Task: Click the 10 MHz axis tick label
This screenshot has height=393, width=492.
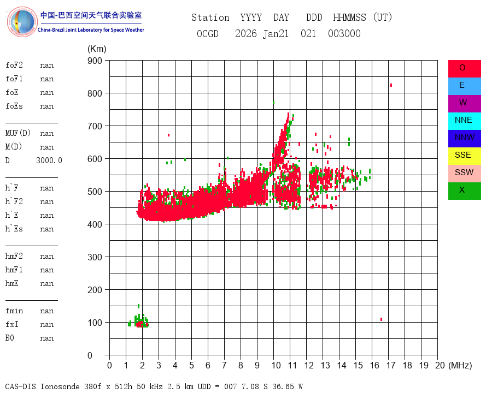Action: [276, 365]
